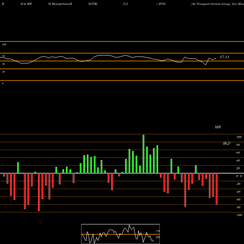
Task: Click the -20 label on MR axis
Action: [238, 184]
